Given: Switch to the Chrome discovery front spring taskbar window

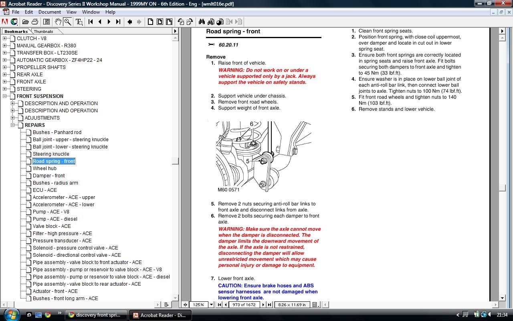Looking at the screenshot, I should (96, 315).
